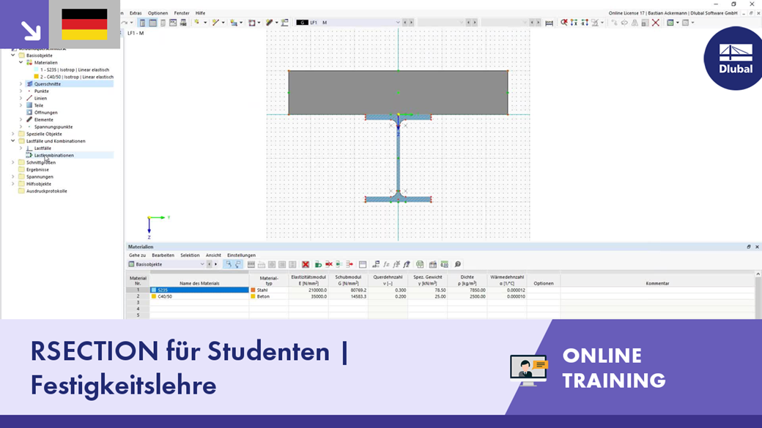Viewport: 762px width, 428px height.
Task: Open the Optionen menu
Action: (158, 13)
